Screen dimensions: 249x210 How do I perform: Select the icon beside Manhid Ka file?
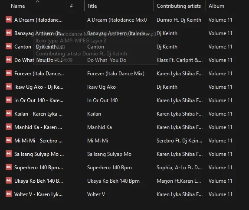pyautogui.click(x=9, y=127)
